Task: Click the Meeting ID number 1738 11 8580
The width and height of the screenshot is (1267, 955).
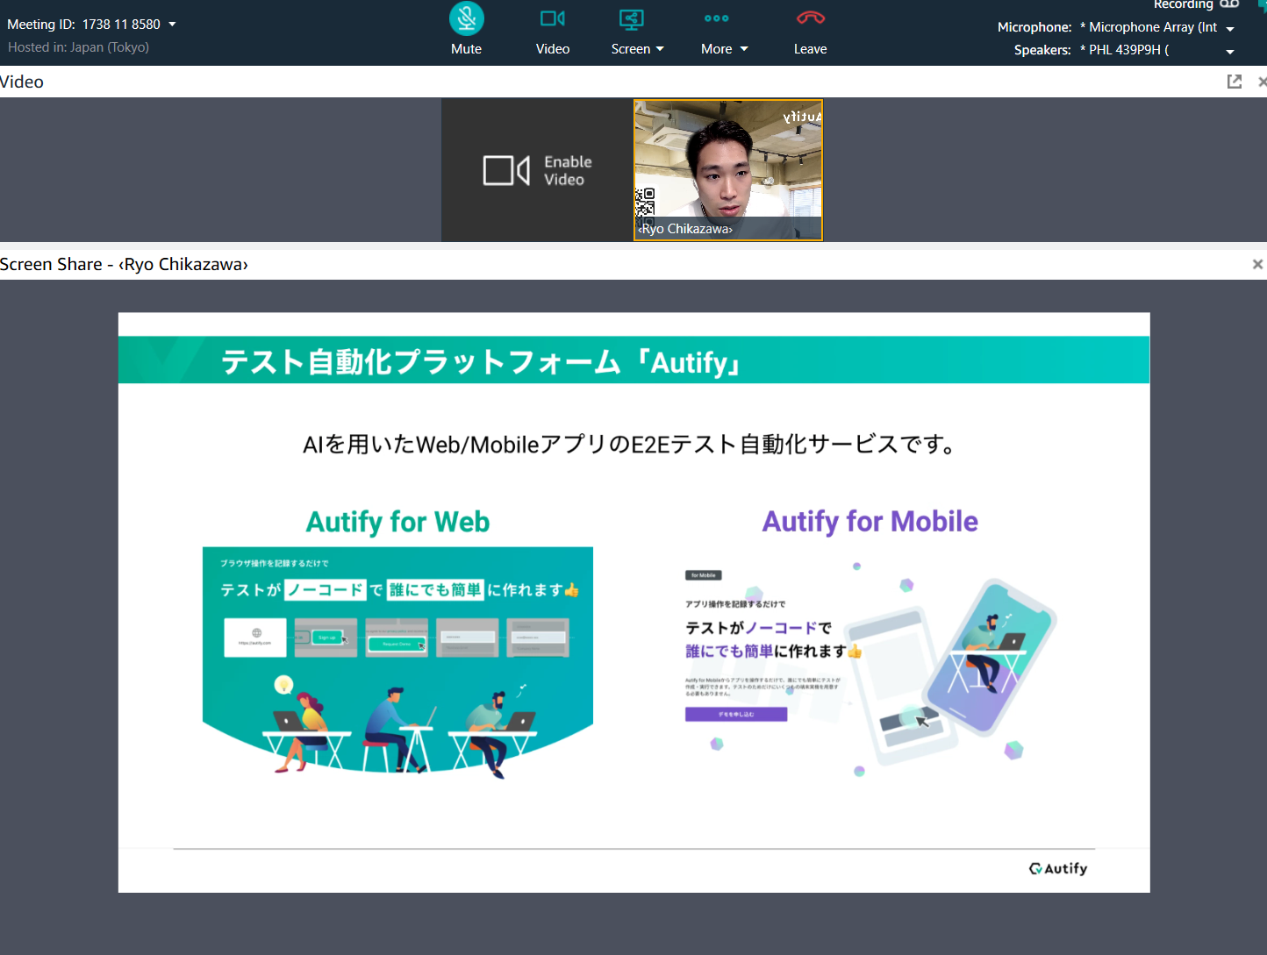Action: tap(121, 25)
